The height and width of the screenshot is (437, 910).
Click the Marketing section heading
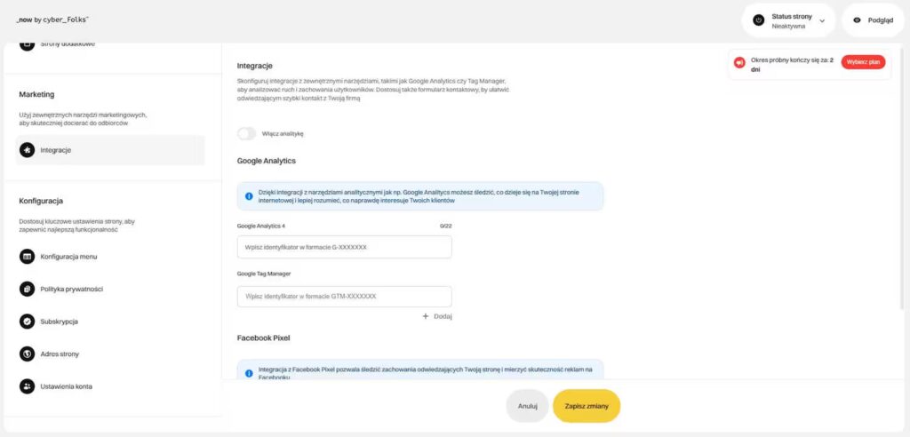(x=36, y=95)
